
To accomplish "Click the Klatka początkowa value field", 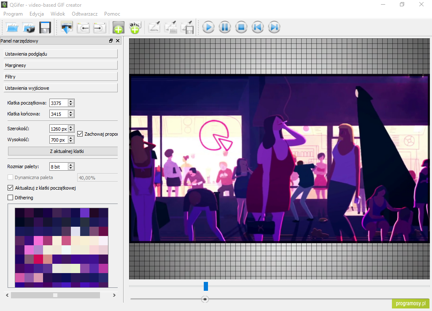I will pyautogui.click(x=59, y=103).
